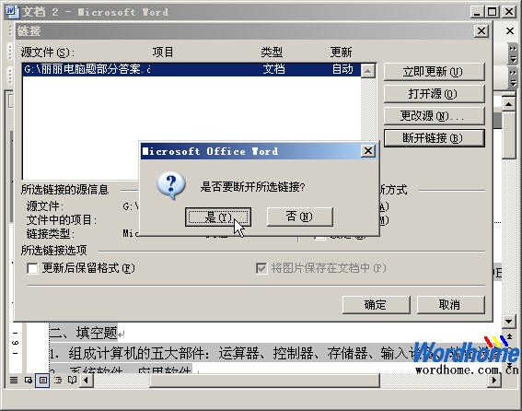Select the G:\丽丽电脑题部分答案 link row
Viewport: 522px width, 411px height.
coord(191,69)
